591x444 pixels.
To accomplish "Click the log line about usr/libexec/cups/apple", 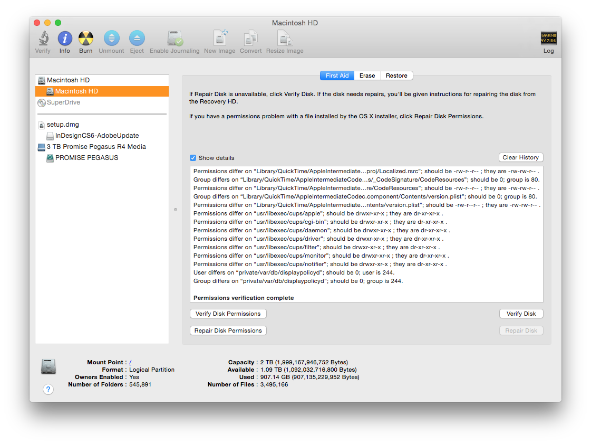I will [318, 213].
